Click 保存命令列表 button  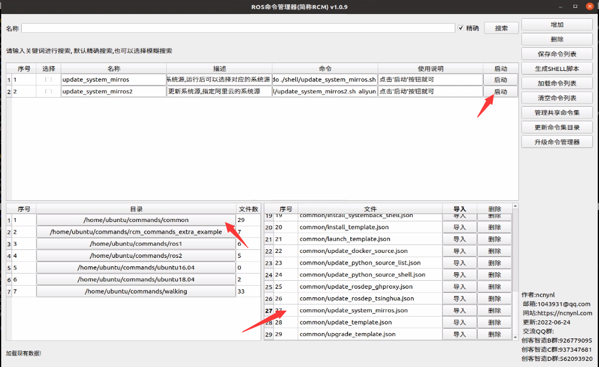[x=557, y=54]
